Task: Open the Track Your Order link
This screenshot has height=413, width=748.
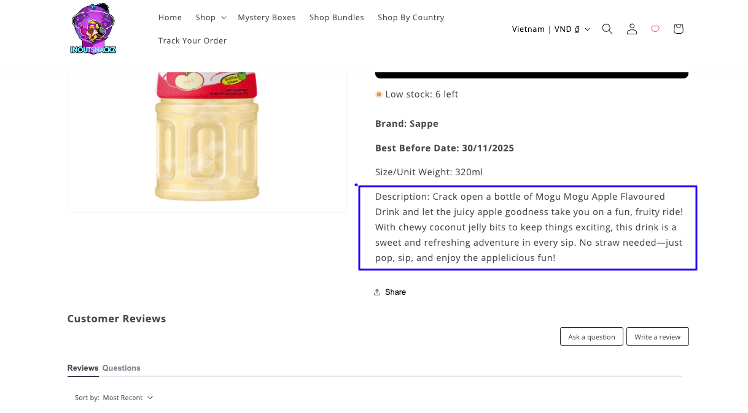Action: (x=192, y=40)
